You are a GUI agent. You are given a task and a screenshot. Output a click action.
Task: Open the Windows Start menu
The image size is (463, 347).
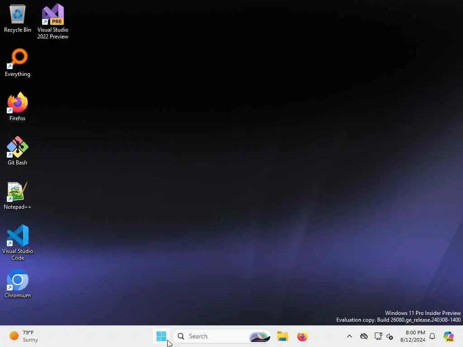coord(161,336)
